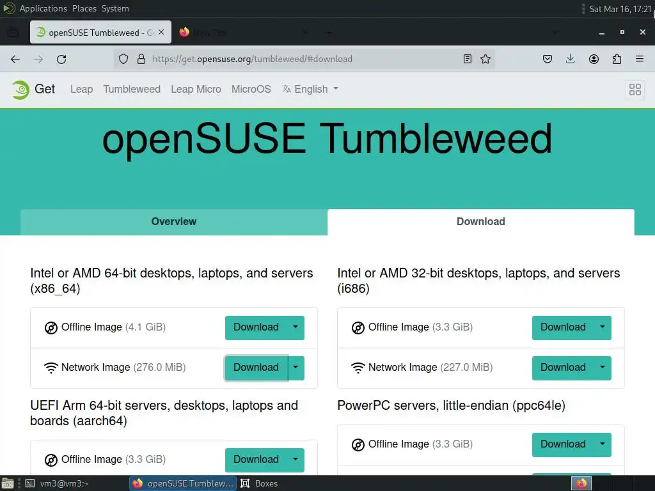Open the Applications menu in top panel

pyautogui.click(x=43, y=8)
